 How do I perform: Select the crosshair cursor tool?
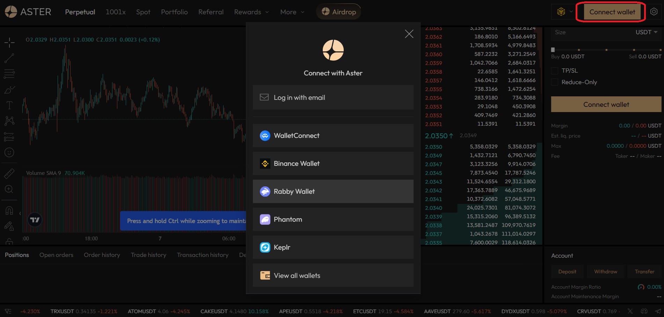coord(9,43)
